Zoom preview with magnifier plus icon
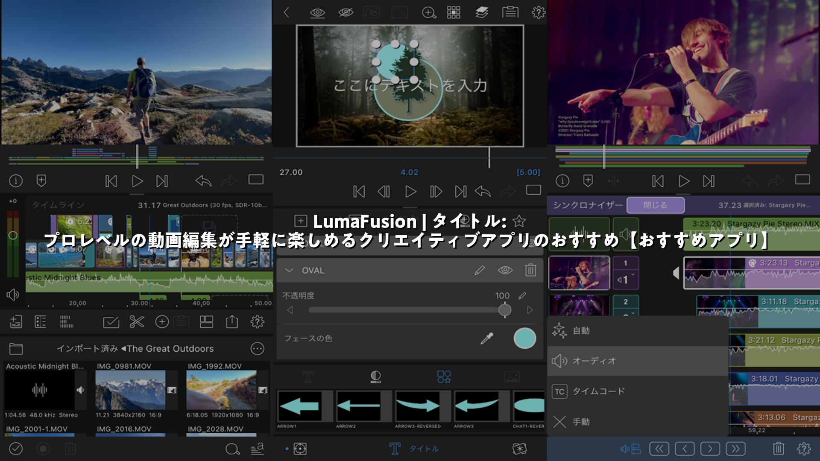The image size is (820, 461). click(428, 12)
